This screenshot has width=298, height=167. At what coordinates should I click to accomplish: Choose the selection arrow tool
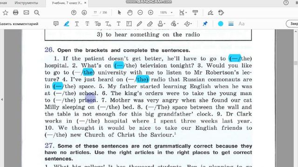(119, 13)
